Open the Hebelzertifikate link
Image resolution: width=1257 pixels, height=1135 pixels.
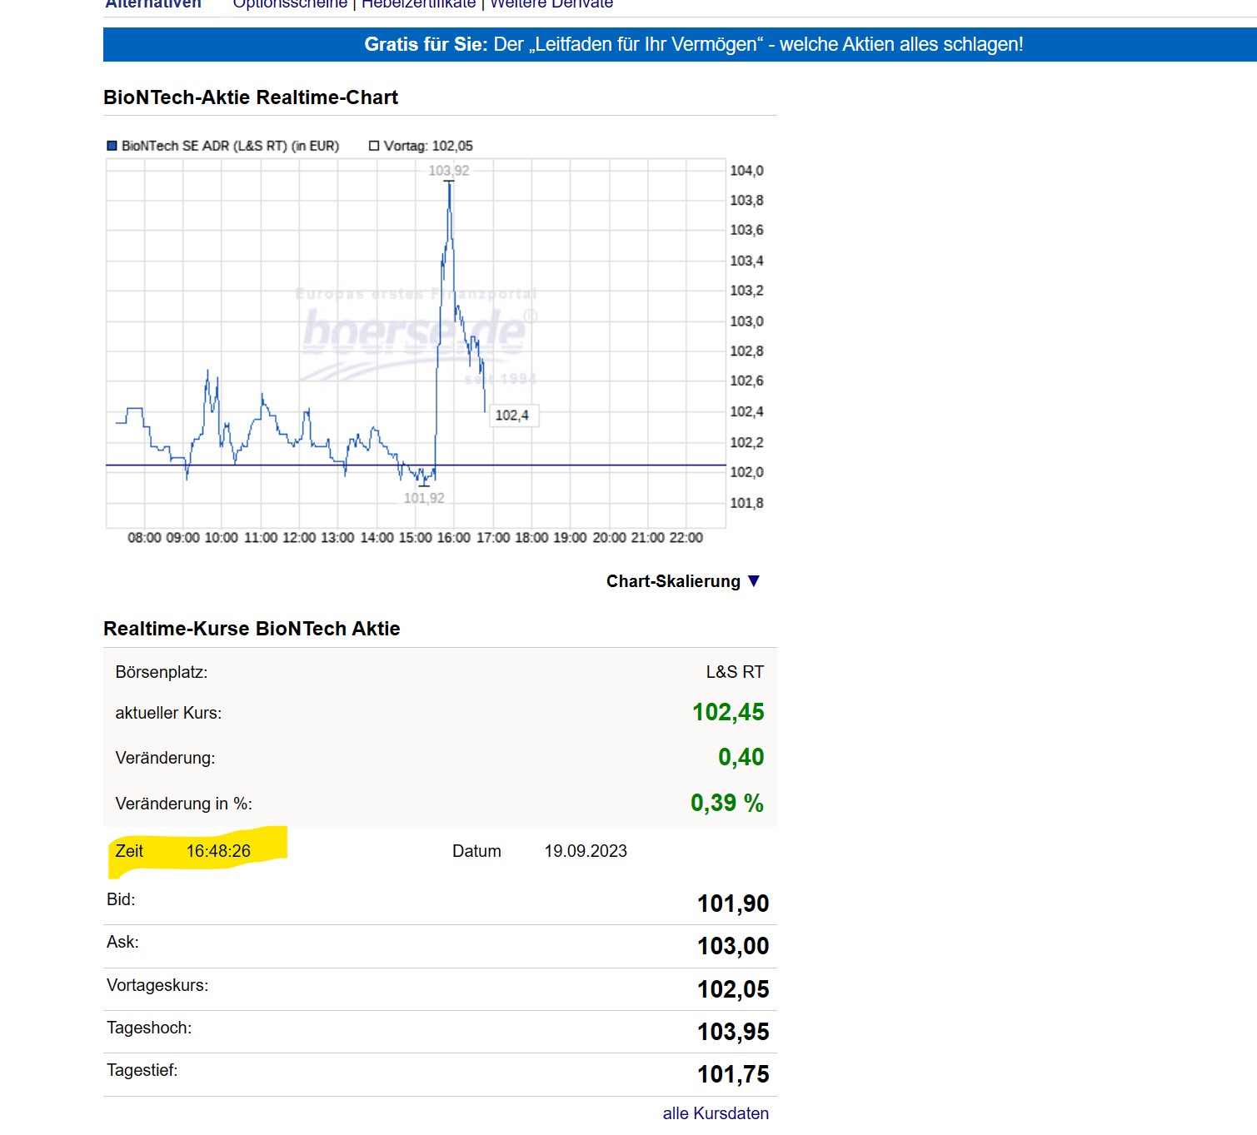pyautogui.click(x=418, y=4)
